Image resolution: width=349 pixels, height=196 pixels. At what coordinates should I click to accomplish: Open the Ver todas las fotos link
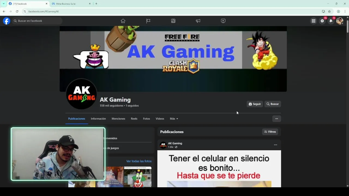tap(139, 161)
